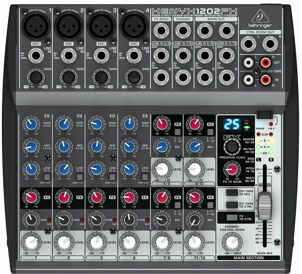
Task: Toggle the +48V phantom power switch
Action: click(263, 114)
